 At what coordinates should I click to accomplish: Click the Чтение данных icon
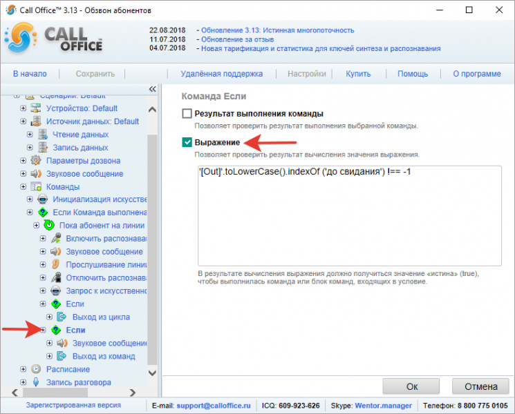coord(43,135)
